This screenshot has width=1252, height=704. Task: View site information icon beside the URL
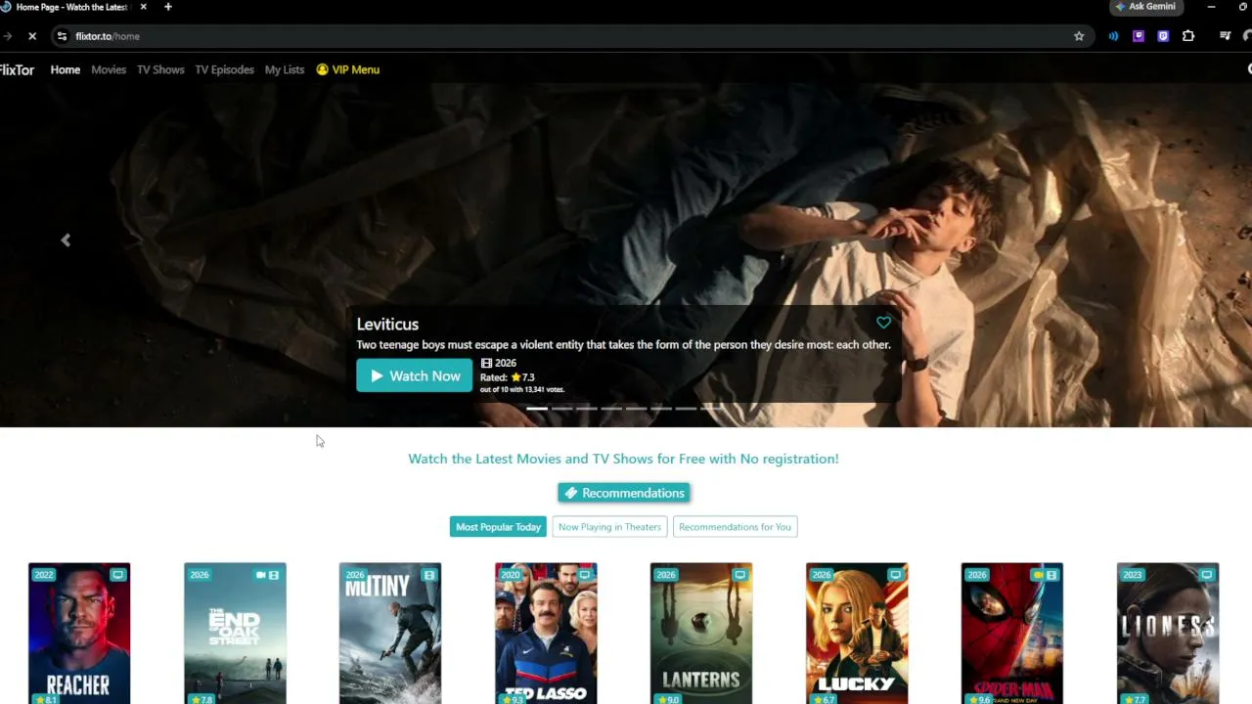coord(62,36)
